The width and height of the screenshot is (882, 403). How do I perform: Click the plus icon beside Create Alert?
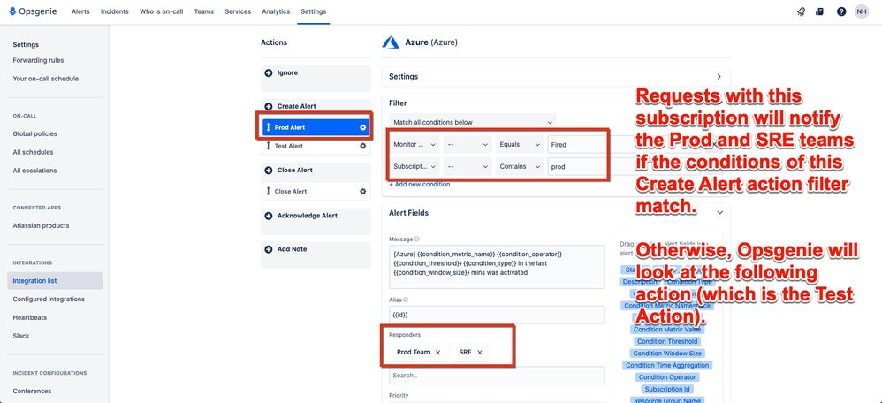(269, 106)
